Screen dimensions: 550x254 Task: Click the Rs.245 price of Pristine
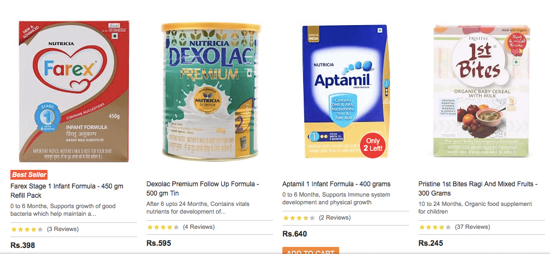(430, 243)
